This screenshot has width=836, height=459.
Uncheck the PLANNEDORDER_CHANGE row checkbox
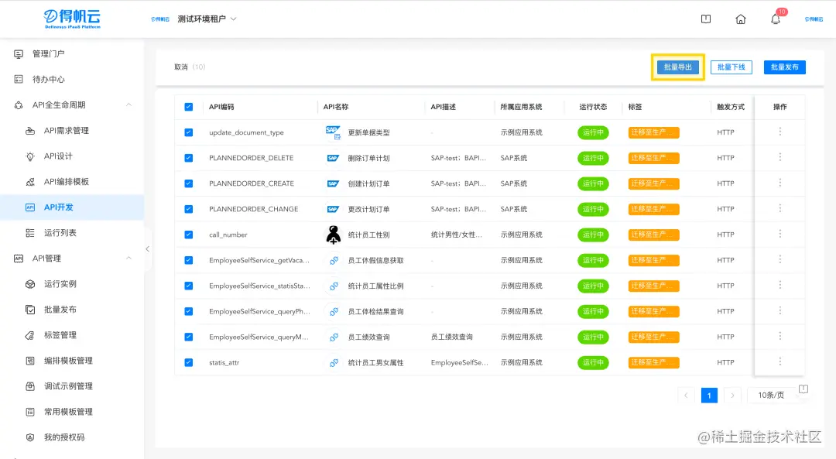pos(189,210)
